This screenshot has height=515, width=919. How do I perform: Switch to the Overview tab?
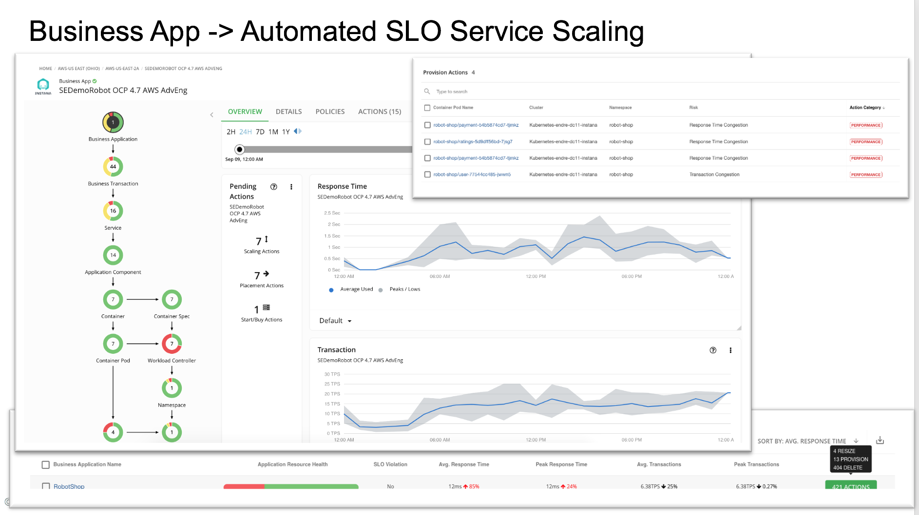[245, 111]
